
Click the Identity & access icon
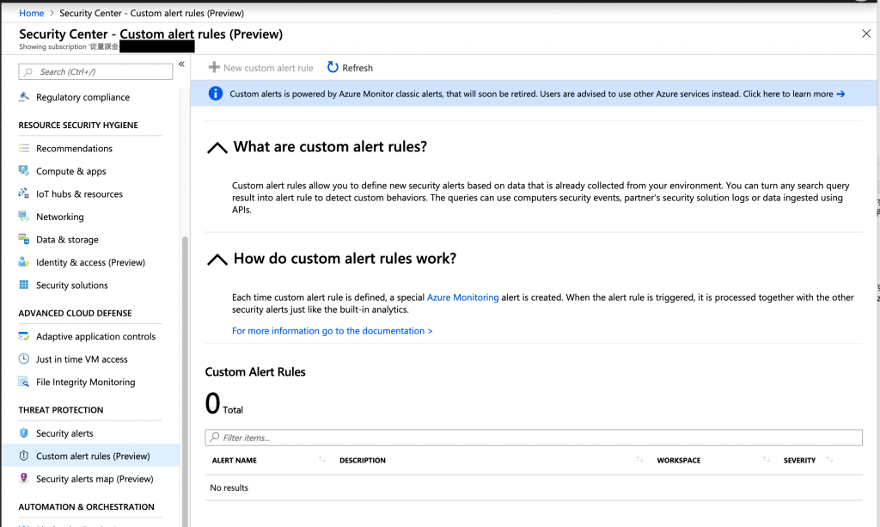coord(23,262)
